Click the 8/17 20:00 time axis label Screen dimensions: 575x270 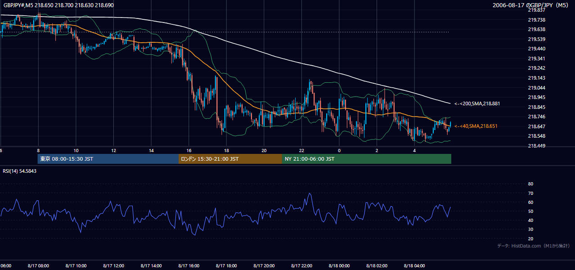(x=264, y=265)
